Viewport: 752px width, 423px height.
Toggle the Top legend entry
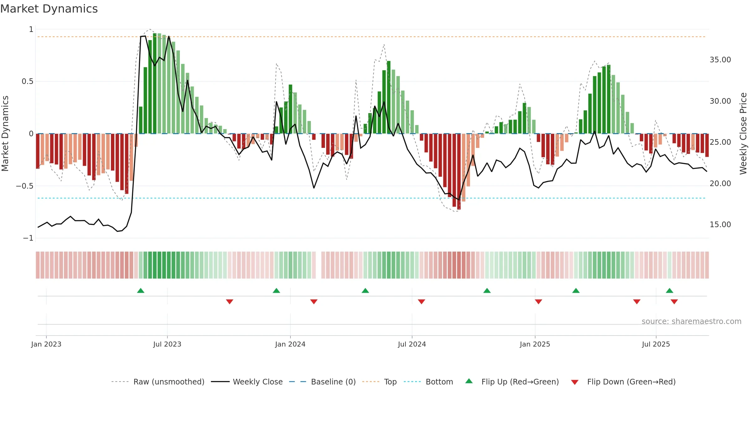tap(379, 382)
